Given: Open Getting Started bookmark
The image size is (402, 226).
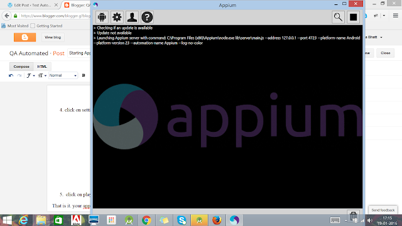Looking at the screenshot, I should [46, 26].
